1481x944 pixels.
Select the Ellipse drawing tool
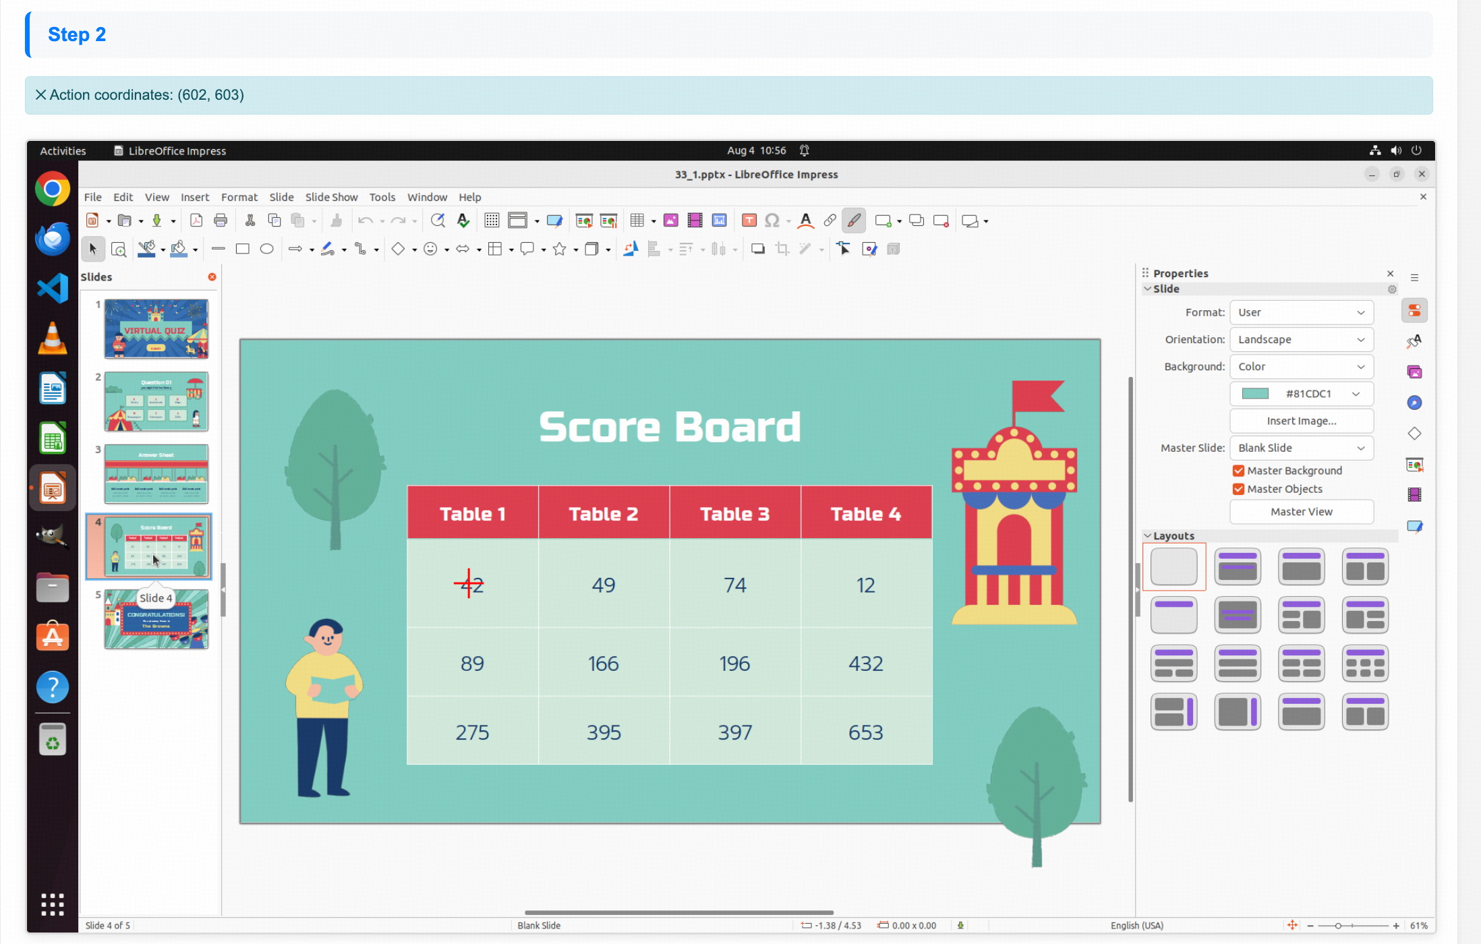click(x=267, y=249)
